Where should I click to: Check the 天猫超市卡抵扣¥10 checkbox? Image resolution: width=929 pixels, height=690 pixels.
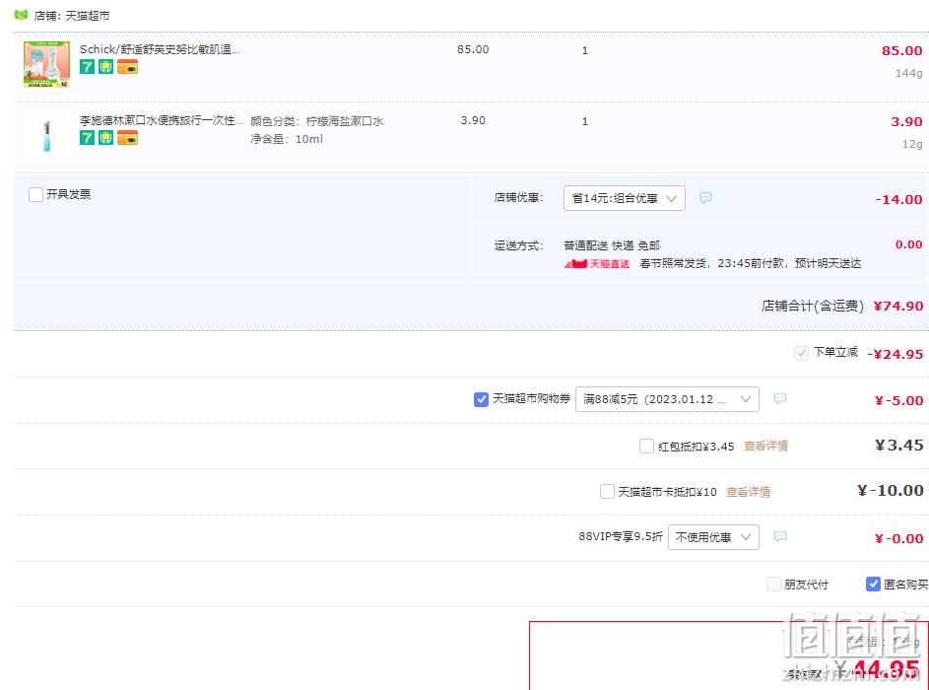point(607,492)
